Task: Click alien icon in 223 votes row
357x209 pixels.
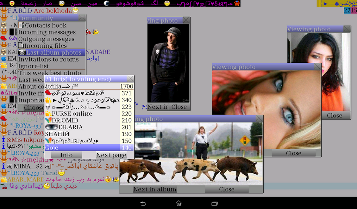Action: [48, 107]
